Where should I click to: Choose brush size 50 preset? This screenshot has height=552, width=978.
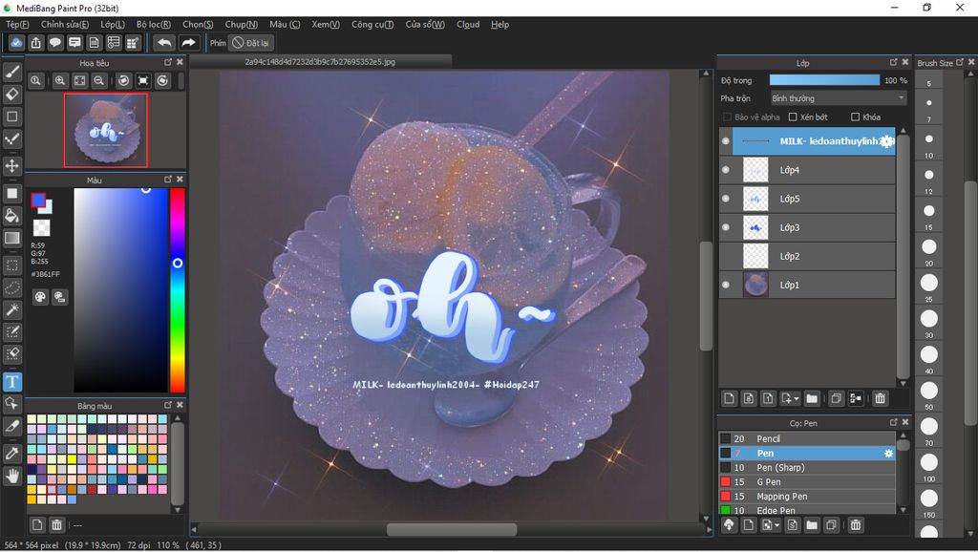(x=928, y=391)
